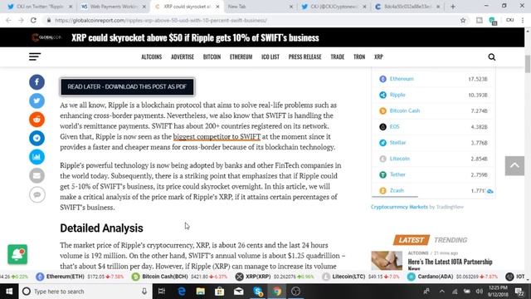Screen dimensions: 531x299
Task: Switch to first CKJ on Twitter tab
Action: click(39, 7)
